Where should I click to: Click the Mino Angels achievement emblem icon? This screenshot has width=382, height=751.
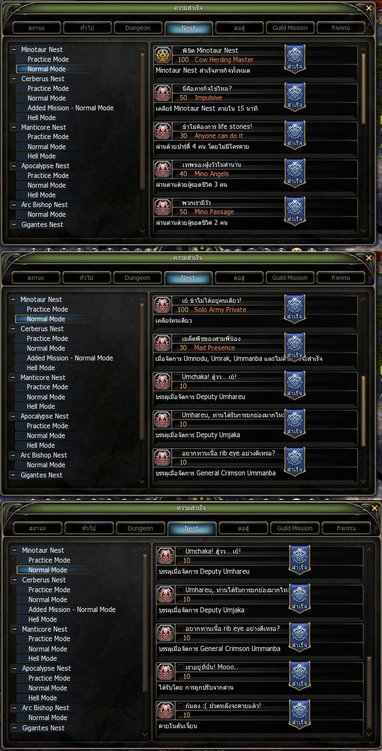[162, 169]
